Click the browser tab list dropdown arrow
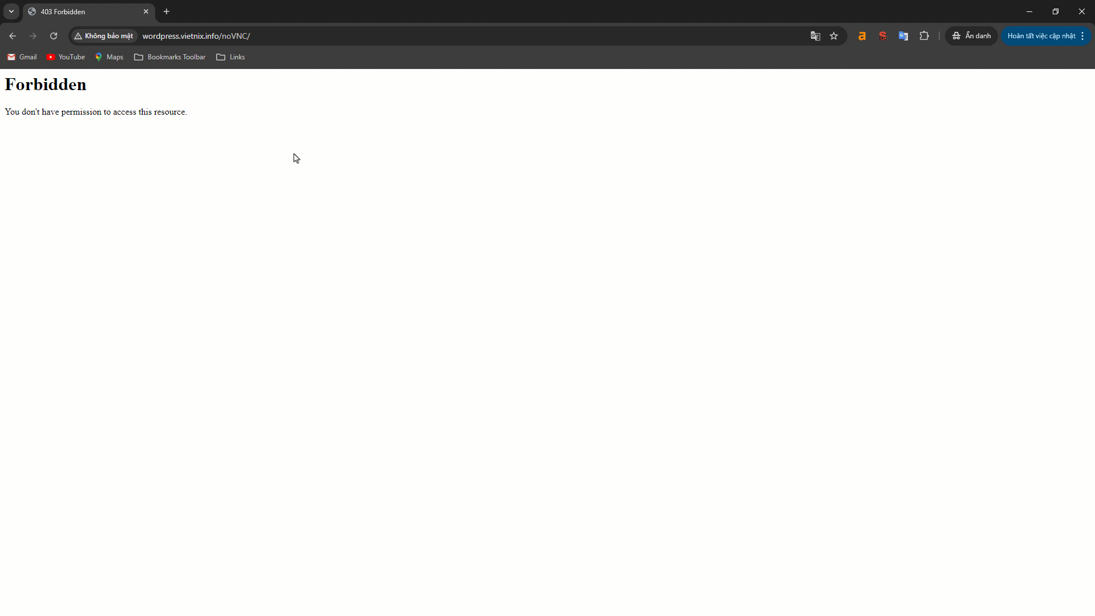The width and height of the screenshot is (1095, 616). [10, 11]
